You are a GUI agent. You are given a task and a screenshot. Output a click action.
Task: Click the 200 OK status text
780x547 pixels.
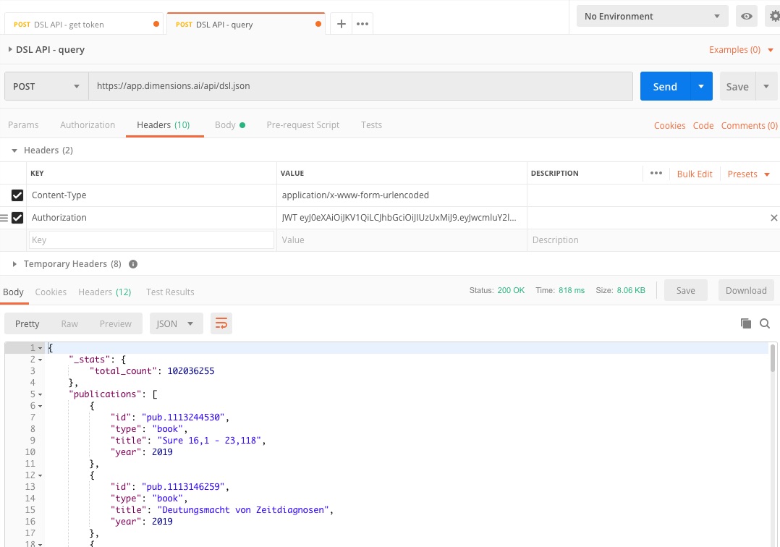pos(511,290)
